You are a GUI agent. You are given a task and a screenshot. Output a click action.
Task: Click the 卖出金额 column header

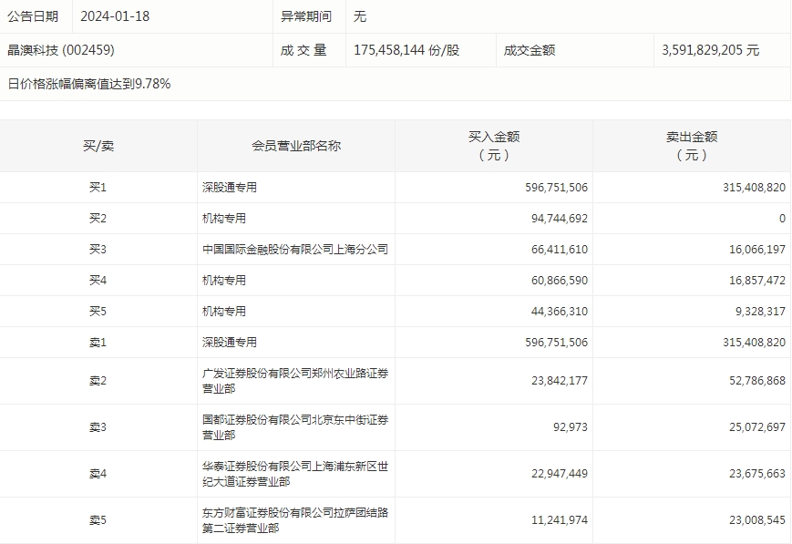tap(692, 146)
